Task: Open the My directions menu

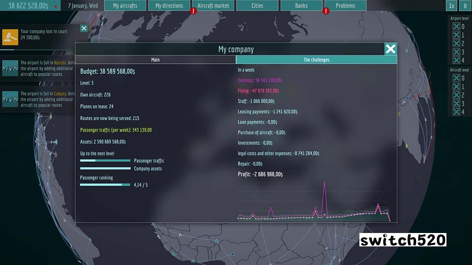Action: 169,6
